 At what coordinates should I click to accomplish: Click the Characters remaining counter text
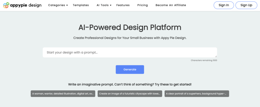coord(204,60)
